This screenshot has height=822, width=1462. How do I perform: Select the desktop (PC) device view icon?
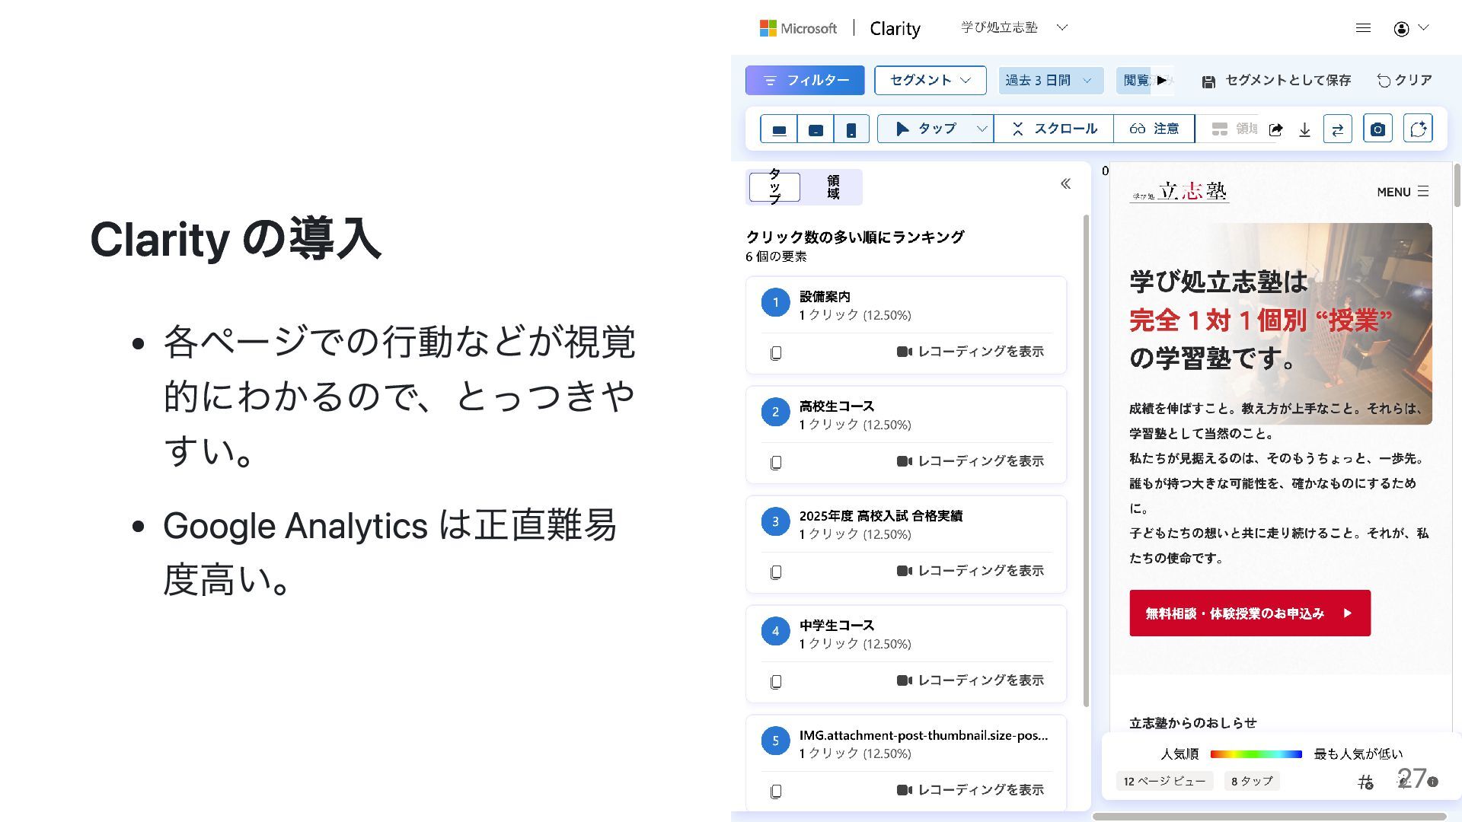(x=779, y=129)
